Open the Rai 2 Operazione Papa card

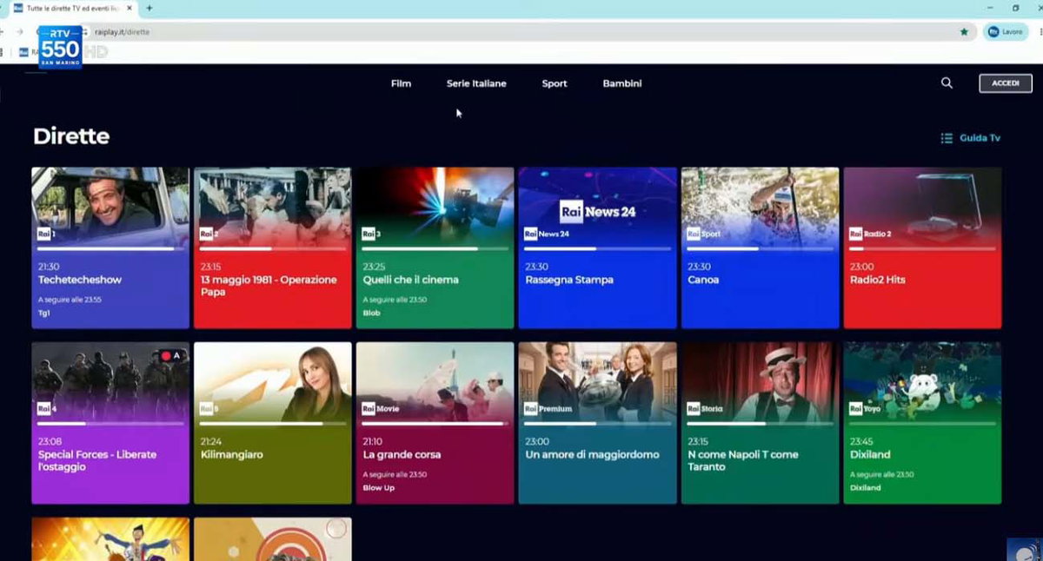[273, 247]
